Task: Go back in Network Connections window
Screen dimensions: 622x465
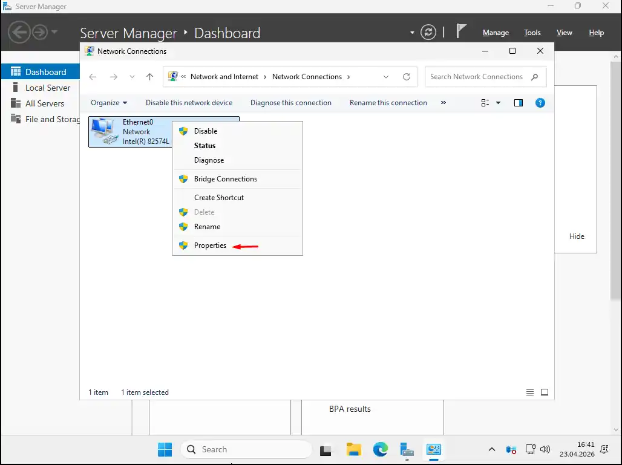Action: point(93,77)
